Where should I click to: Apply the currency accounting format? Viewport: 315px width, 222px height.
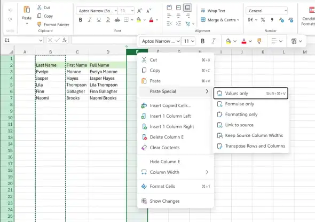(x=250, y=20)
